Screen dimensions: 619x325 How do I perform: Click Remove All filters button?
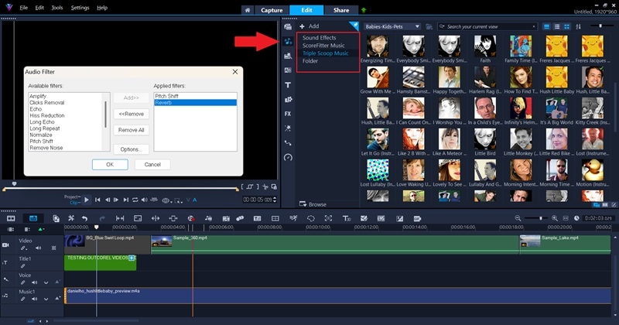[x=131, y=130]
